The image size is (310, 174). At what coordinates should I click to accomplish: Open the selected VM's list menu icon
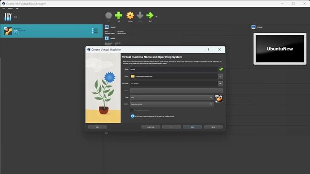[x=95, y=31]
